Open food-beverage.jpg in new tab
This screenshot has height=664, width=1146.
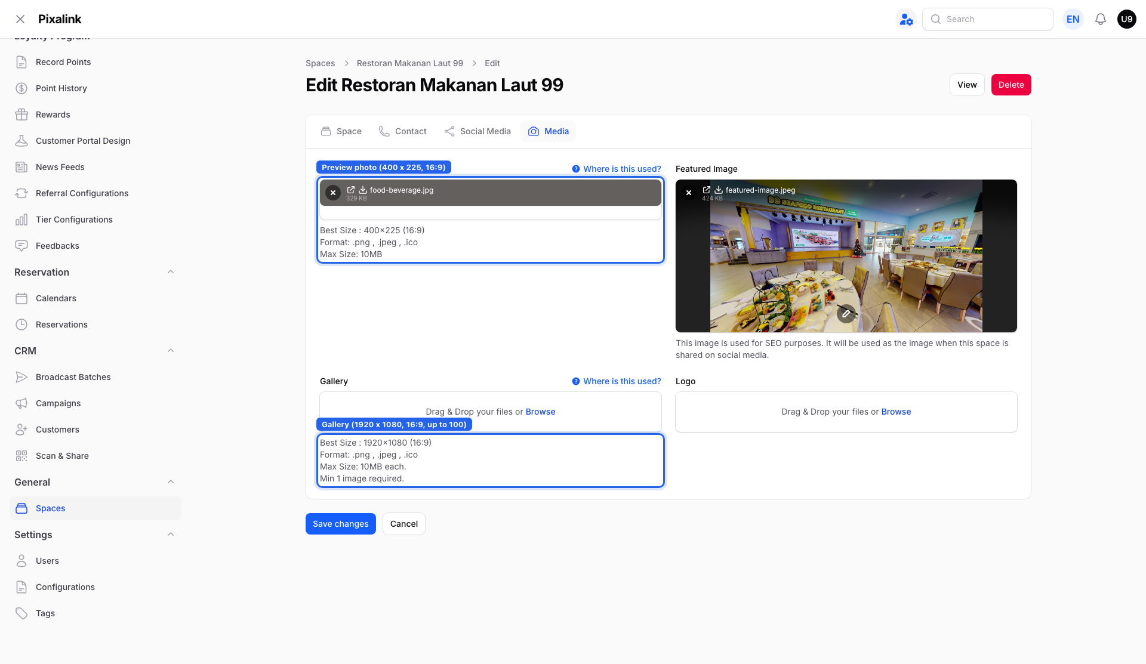click(x=351, y=190)
